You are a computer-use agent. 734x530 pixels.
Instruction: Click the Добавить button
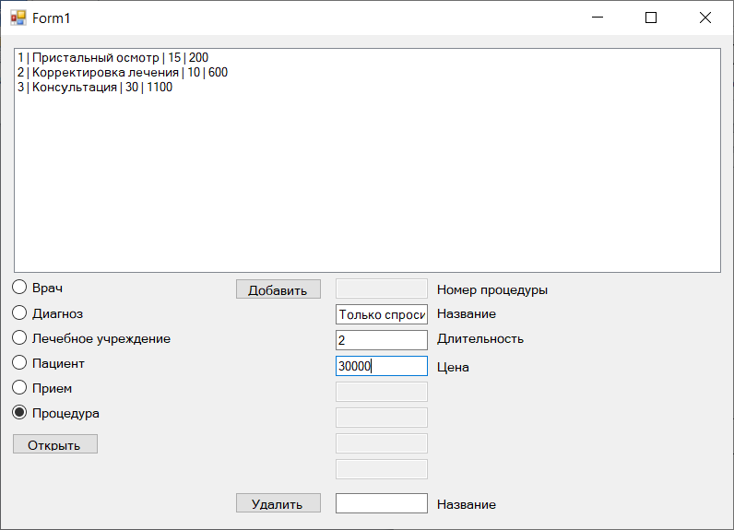click(278, 289)
